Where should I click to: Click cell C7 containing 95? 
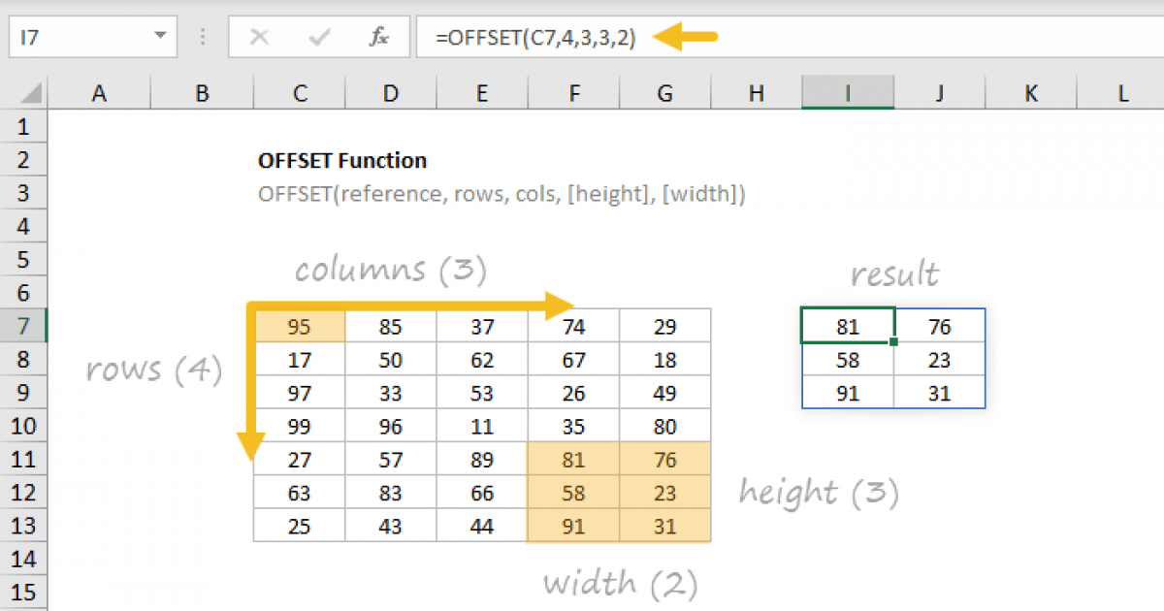click(300, 327)
